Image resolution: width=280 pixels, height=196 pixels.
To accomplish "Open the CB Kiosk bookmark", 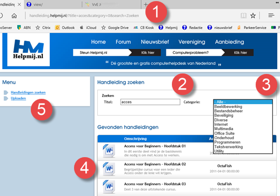I will (x=144, y=28).
